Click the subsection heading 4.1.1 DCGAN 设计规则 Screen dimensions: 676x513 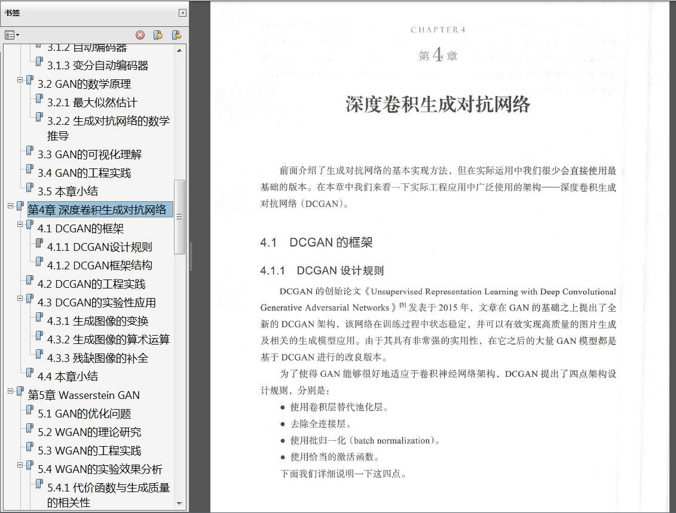322,271
